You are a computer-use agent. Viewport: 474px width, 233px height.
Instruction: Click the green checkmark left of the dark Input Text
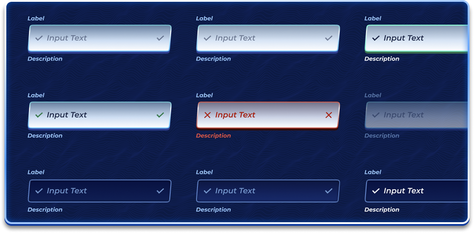[39, 115]
